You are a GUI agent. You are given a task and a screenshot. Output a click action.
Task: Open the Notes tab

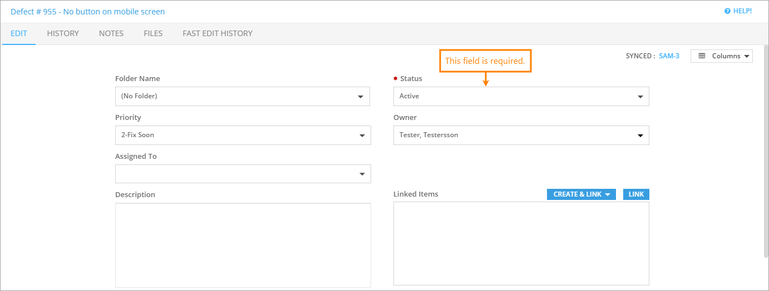[x=111, y=33]
